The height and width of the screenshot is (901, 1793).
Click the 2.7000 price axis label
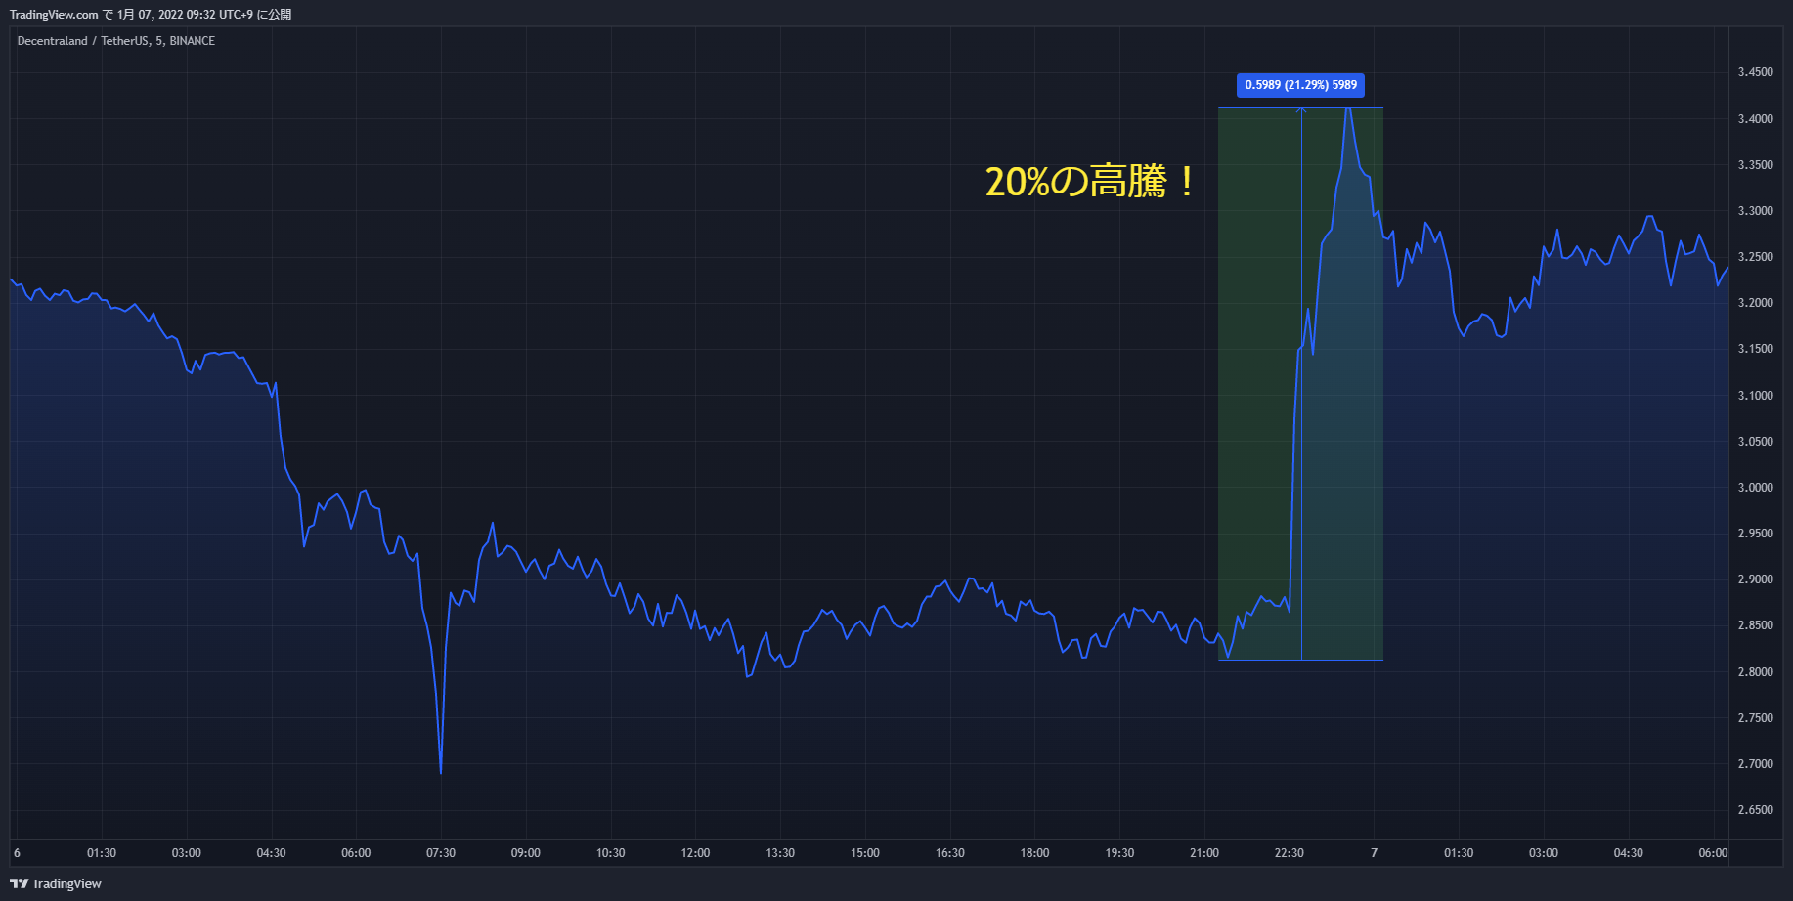[1755, 764]
